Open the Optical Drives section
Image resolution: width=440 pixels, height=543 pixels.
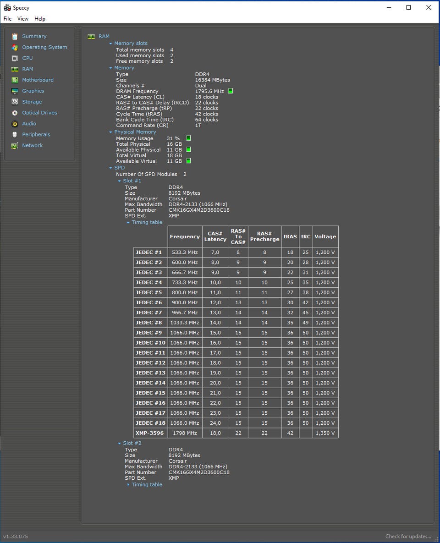click(x=39, y=113)
